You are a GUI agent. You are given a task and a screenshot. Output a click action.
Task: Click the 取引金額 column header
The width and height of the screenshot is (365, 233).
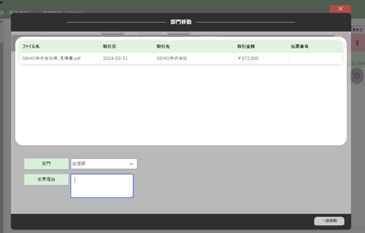pyautogui.click(x=246, y=47)
